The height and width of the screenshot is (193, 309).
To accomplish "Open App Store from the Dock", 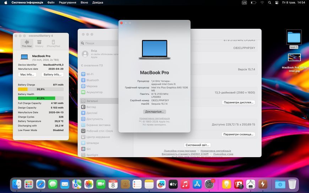I will (197, 184).
